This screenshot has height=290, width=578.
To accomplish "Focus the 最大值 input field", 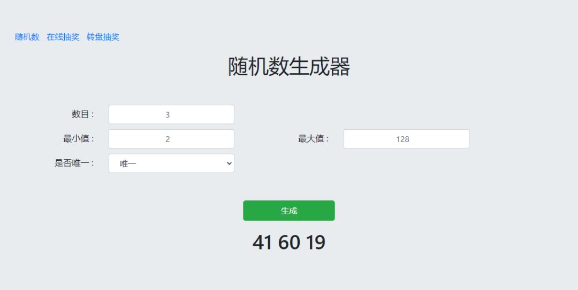I will (x=406, y=139).
